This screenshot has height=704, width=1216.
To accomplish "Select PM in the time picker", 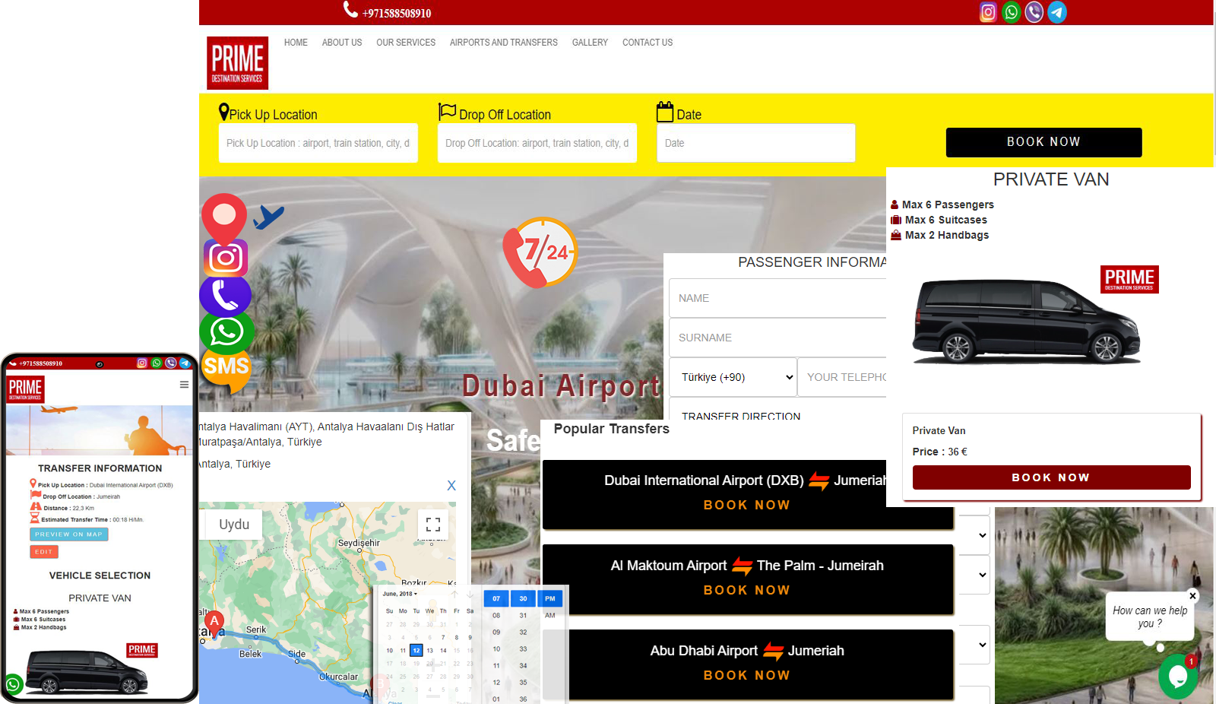I will pos(550,598).
